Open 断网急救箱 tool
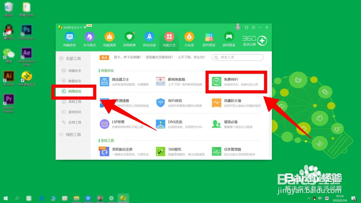This screenshot has width=361, height=203. tap(179, 81)
